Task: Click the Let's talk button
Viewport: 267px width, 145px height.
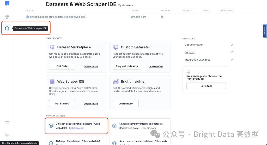Action: tap(206, 86)
